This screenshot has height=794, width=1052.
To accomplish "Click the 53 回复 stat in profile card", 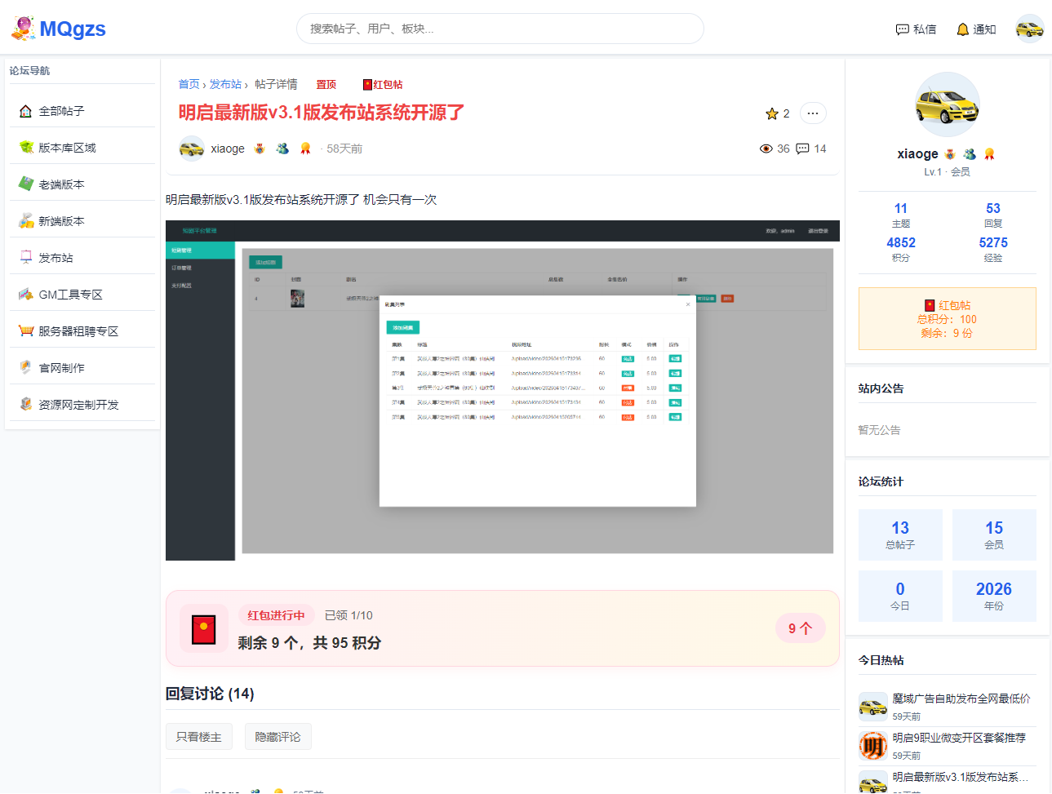I will (x=993, y=215).
